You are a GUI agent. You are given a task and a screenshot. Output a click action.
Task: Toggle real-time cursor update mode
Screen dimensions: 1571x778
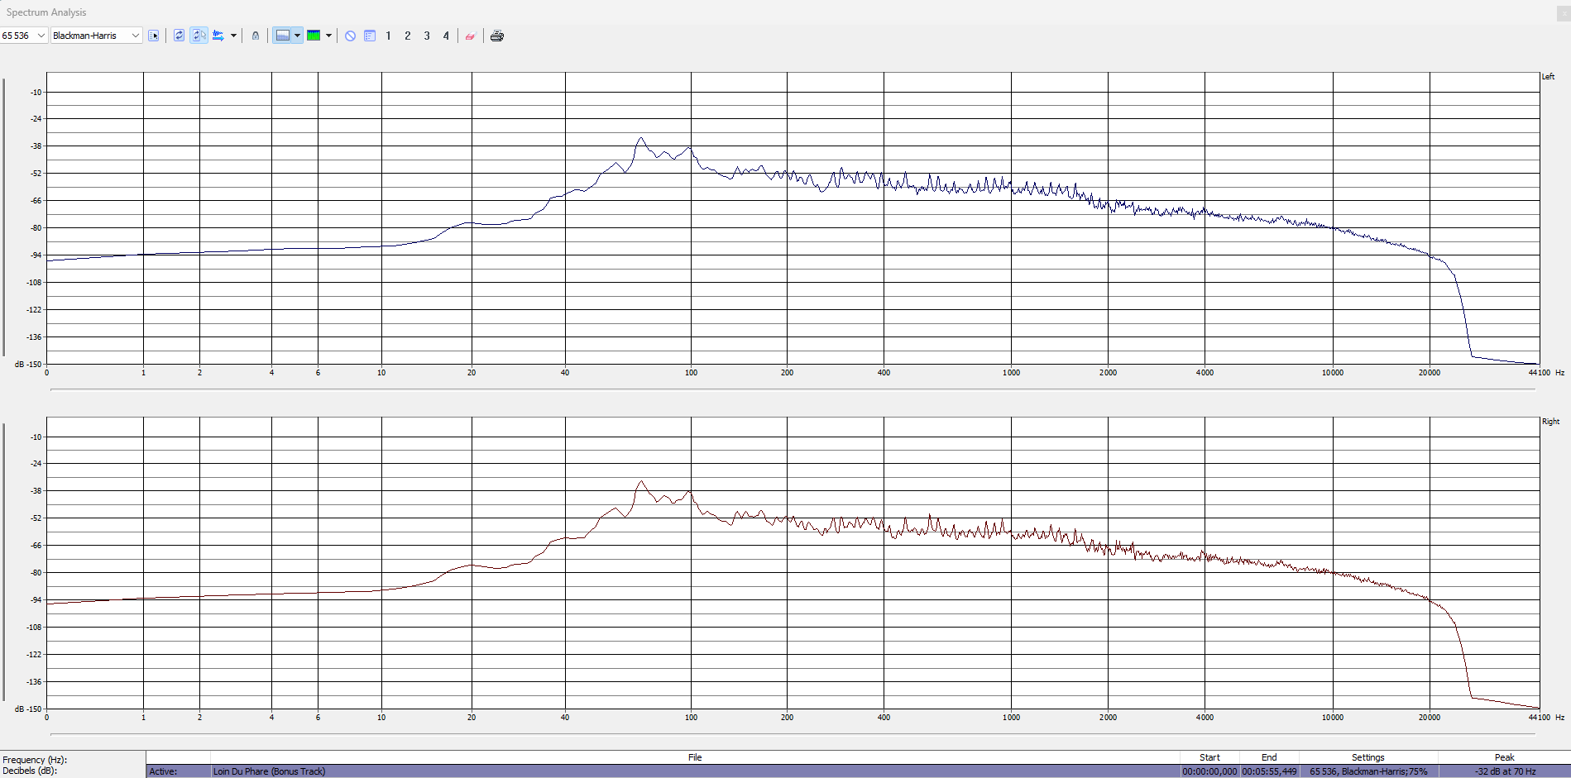pos(199,36)
